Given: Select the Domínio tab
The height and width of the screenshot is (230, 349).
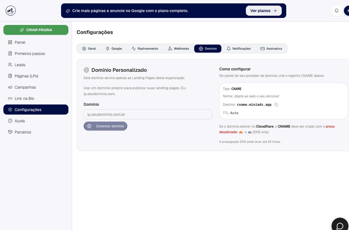Looking at the screenshot, I should [x=208, y=49].
